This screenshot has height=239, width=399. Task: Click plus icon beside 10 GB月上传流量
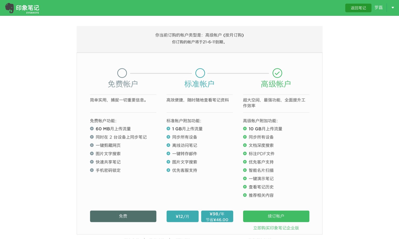point(245,129)
